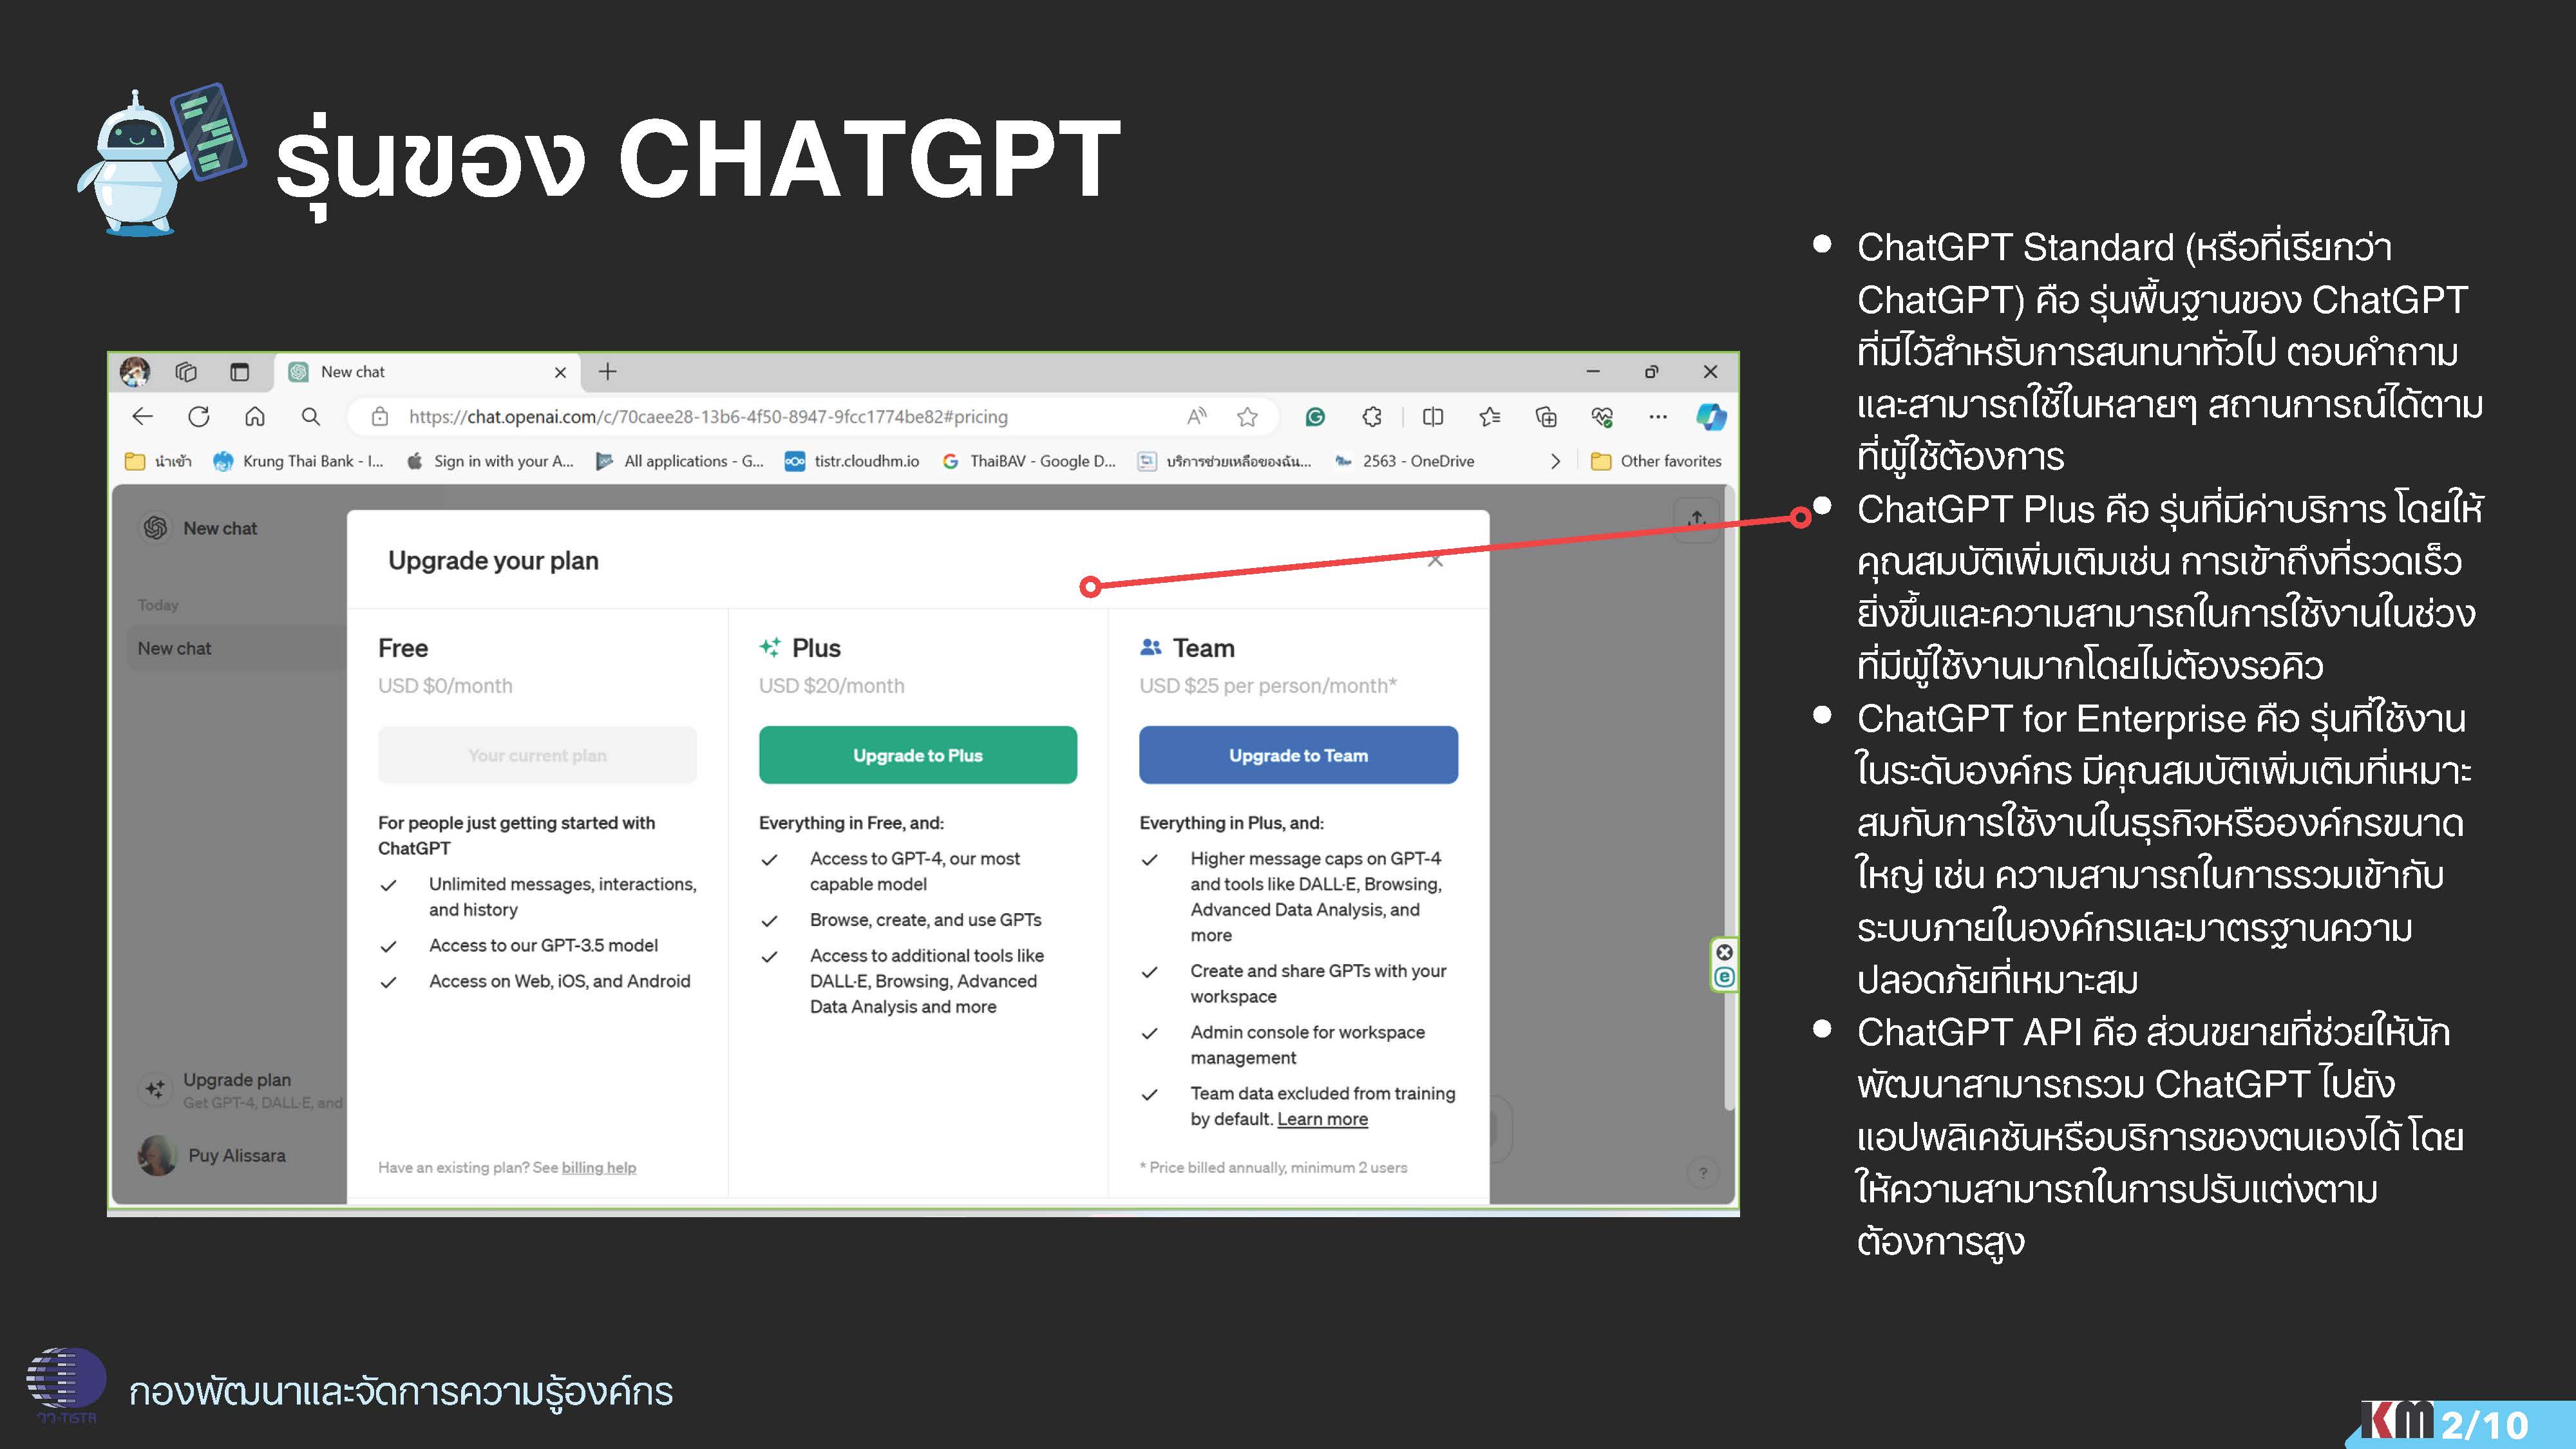
Task: Open the tab actions menu icon
Action: coord(239,372)
